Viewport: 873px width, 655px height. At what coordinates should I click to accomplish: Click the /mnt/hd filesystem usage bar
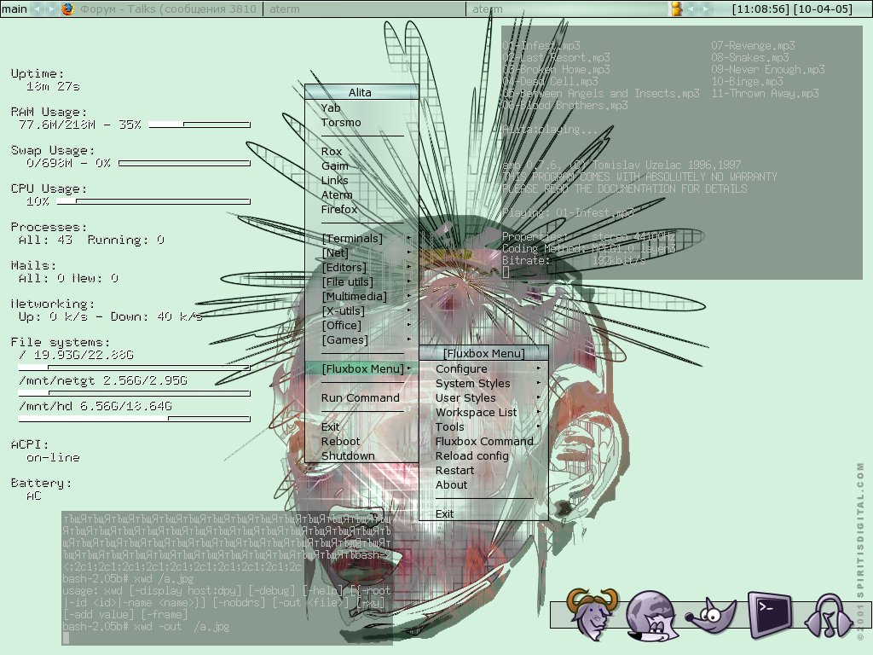point(134,418)
